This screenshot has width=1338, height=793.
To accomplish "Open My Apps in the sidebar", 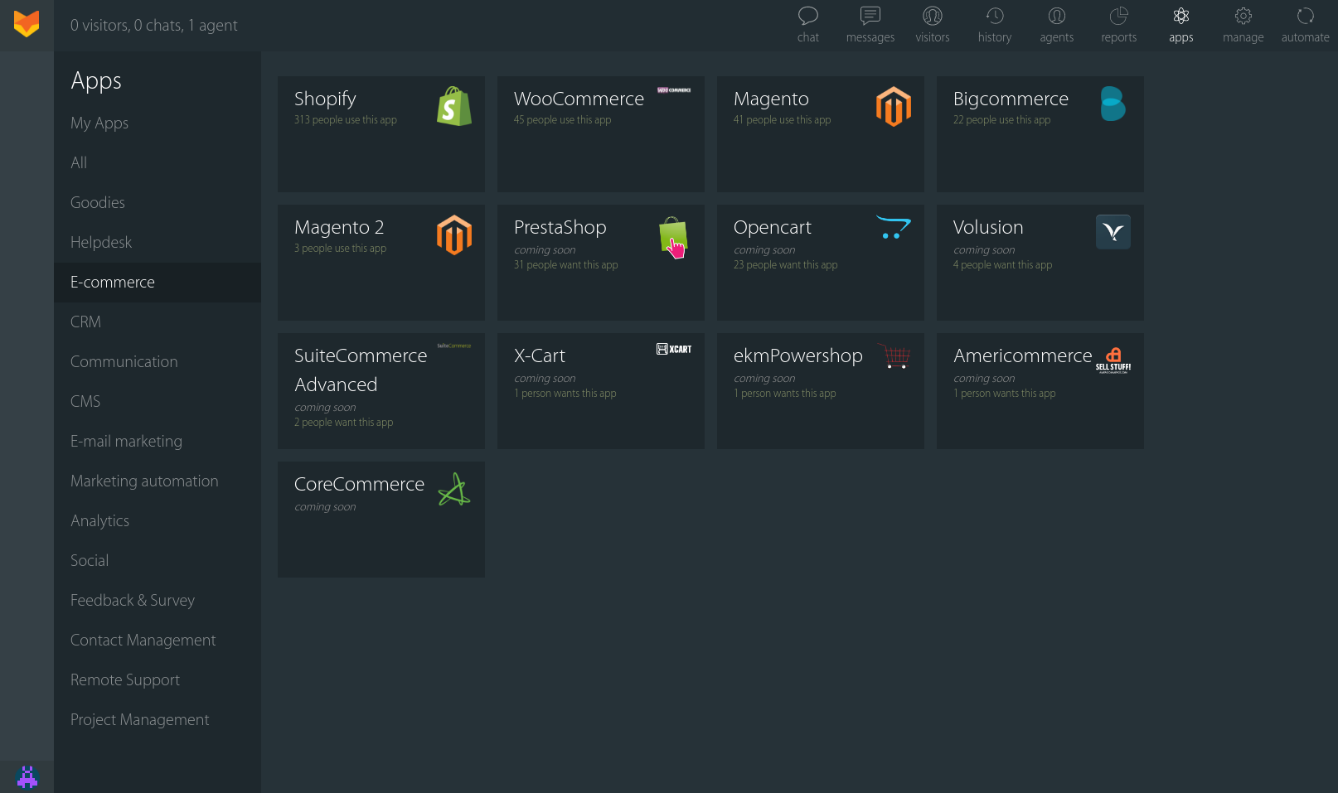I will click(x=99, y=123).
